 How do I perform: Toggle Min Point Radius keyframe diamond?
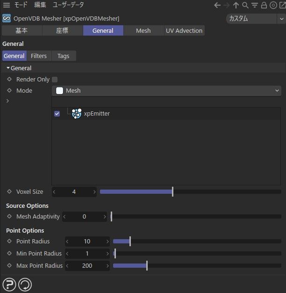pyautogui.click(x=9, y=253)
